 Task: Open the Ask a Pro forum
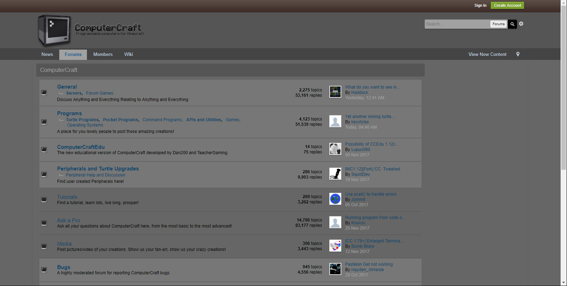[x=68, y=220]
